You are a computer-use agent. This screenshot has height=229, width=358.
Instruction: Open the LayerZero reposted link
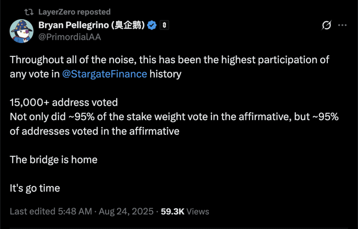74,12
